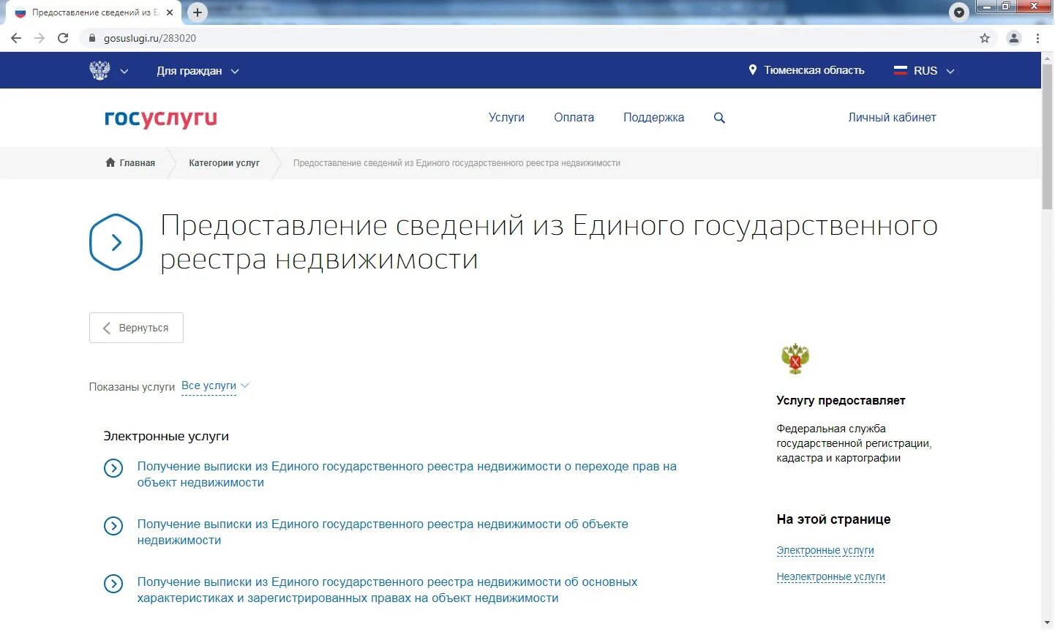
Task: Click the Категории услуг breadcrumb
Action: pyautogui.click(x=224, y=163)
